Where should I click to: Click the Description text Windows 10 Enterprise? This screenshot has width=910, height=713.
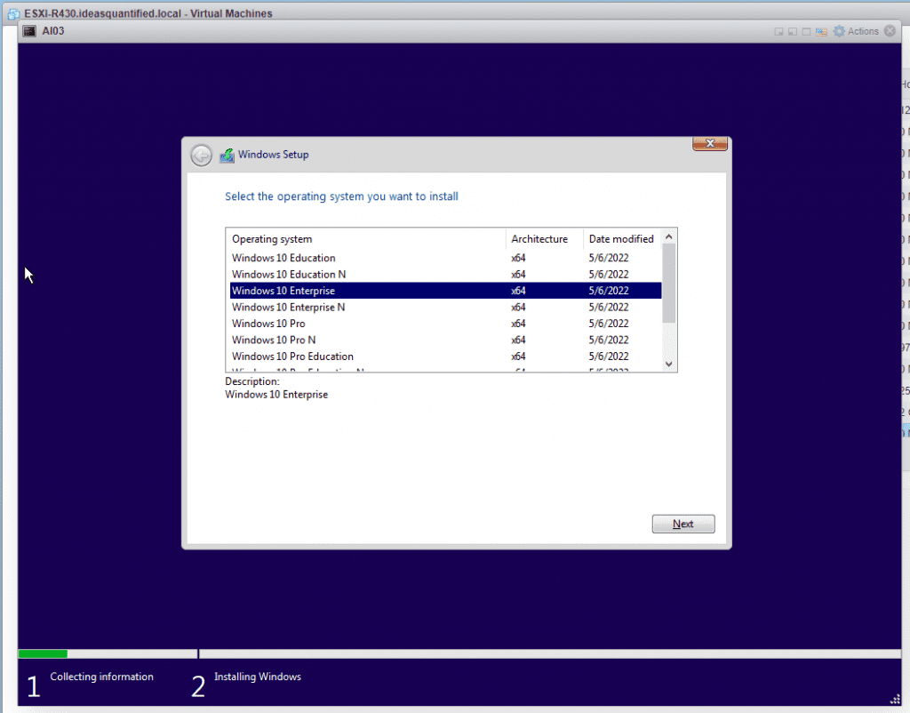click(276, 395)
